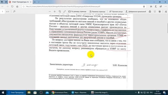Print the PDF document
The image size is (168, 95).
(x=150, y=11)
